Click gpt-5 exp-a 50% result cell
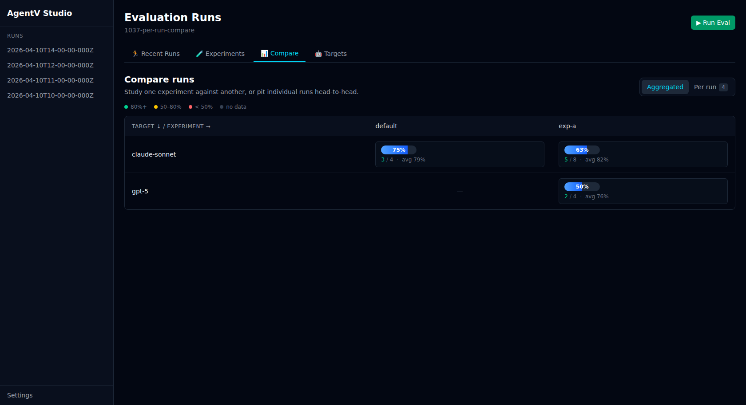Screen dimensions: 746x405 click(643, 191)
